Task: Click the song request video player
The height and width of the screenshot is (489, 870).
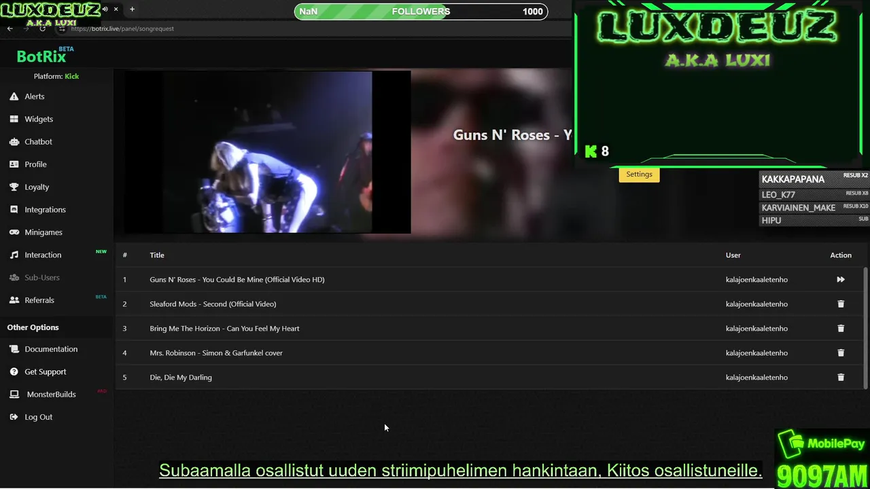Action: tap(267, 152)
